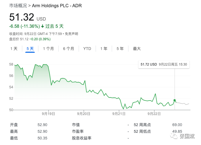The width and height of the screenshot is (201, 145).
Task: Select the 最大 range tab
Action: pyautogui.click(x=137, y=49)
